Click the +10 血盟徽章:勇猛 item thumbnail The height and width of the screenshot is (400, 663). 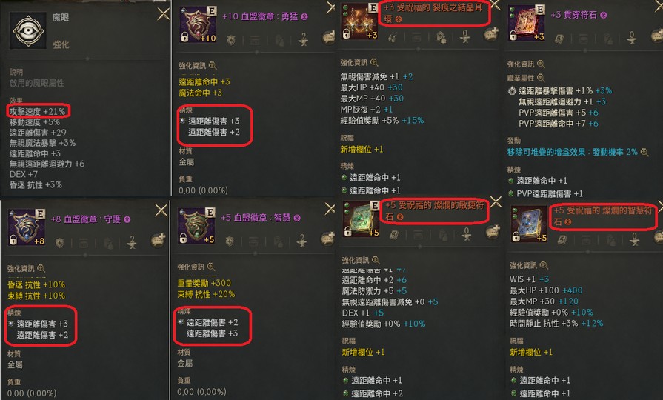pyautogui.click(x=198, y=24)
